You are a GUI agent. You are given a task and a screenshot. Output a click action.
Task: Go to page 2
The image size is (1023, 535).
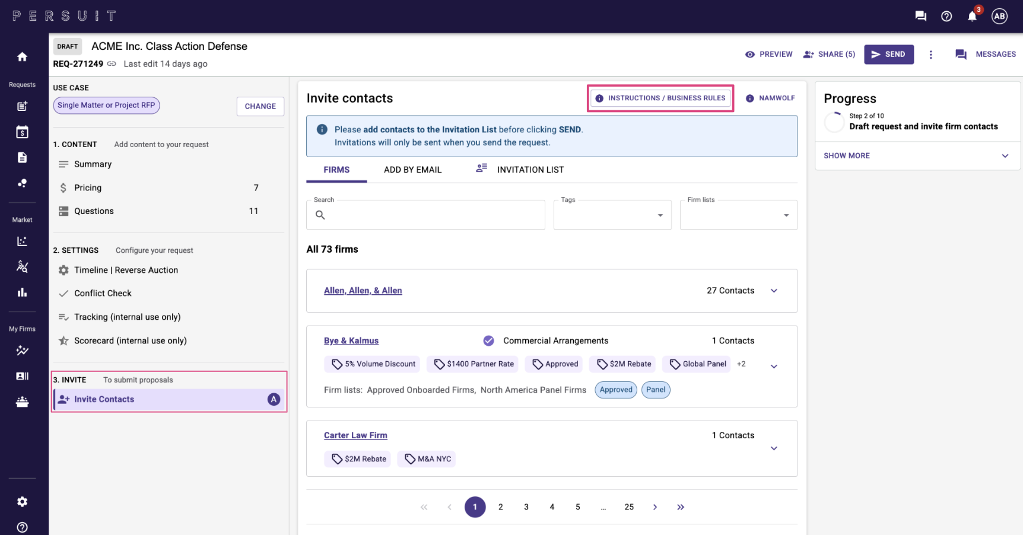(x=501, y=507)
